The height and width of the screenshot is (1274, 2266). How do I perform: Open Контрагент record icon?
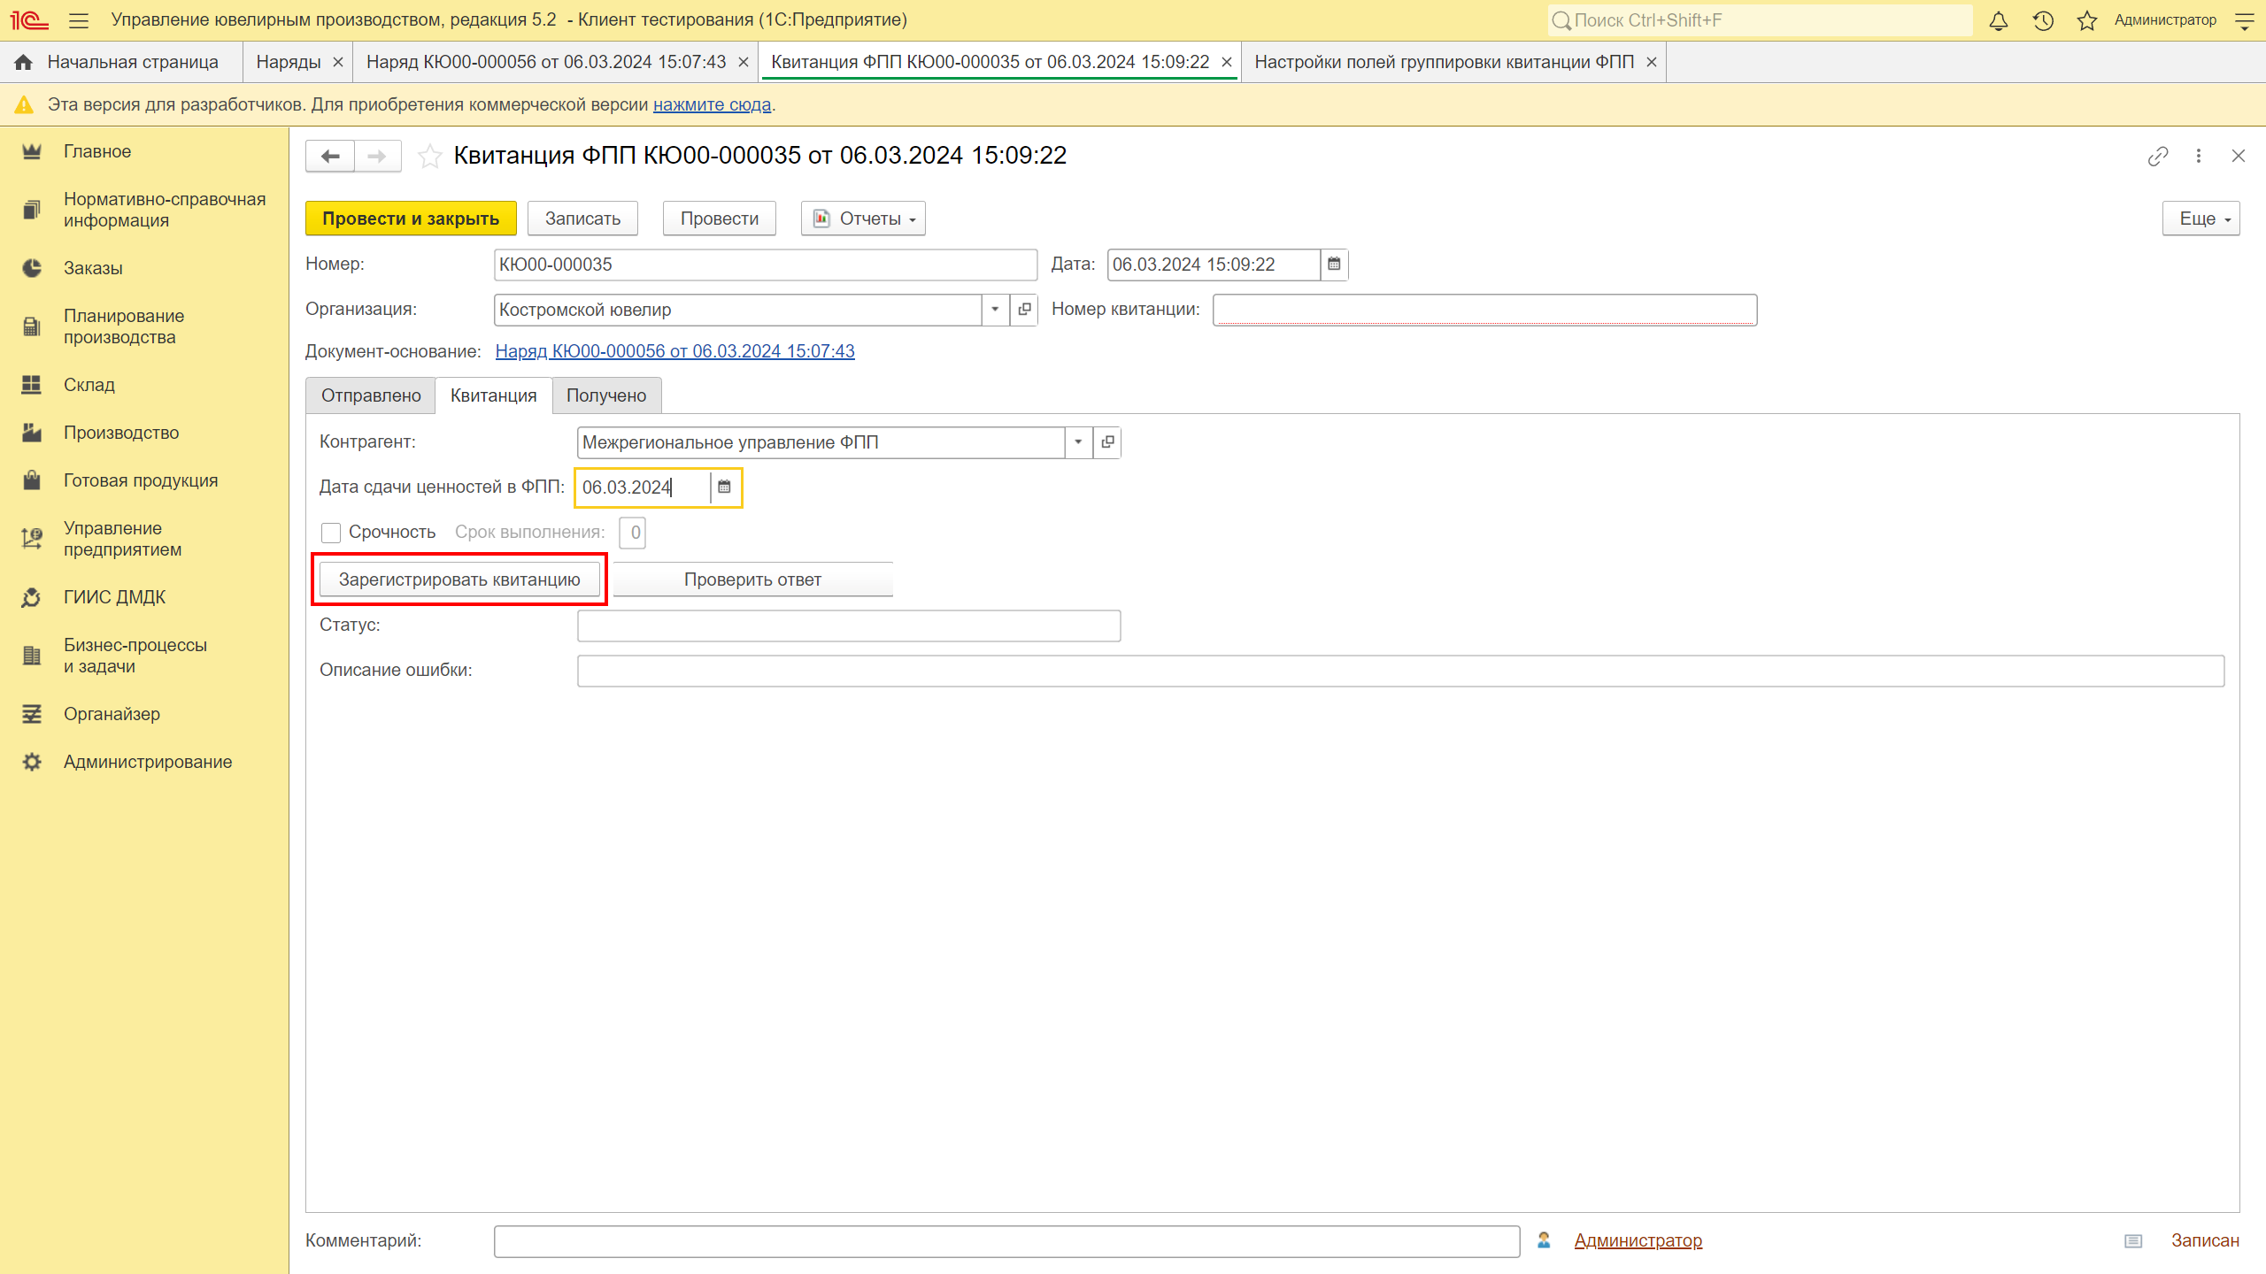[1107, 442]
